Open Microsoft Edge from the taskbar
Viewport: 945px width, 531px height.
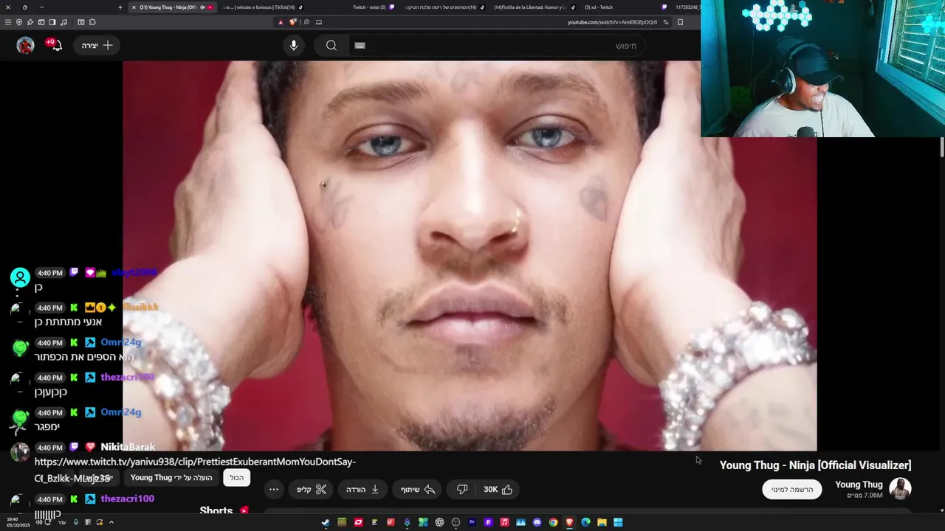[585, 522]
